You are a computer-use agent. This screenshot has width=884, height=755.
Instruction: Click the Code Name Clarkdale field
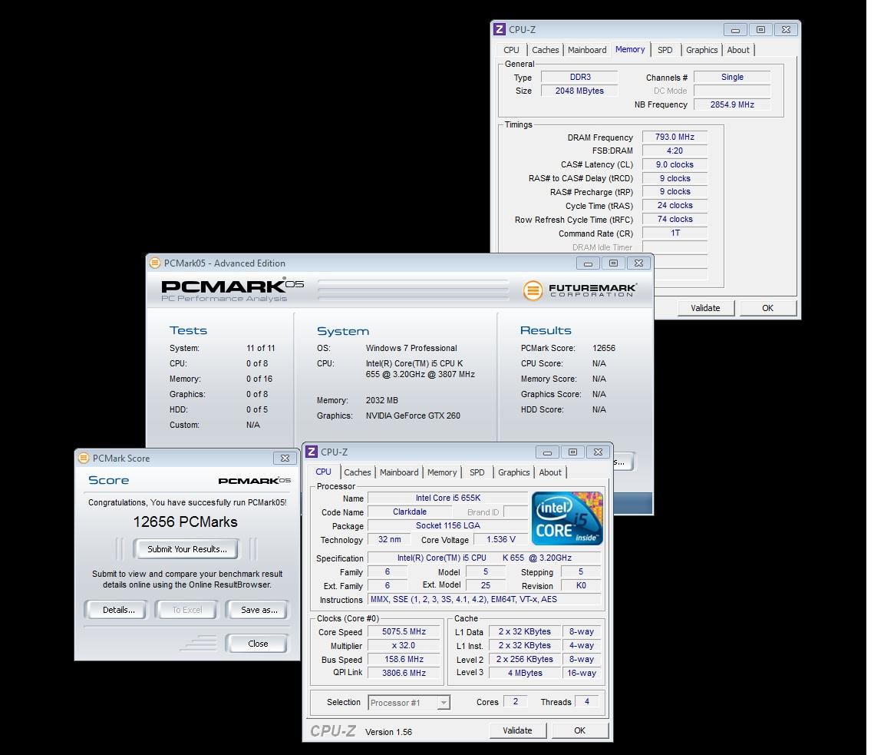point(409,512)
